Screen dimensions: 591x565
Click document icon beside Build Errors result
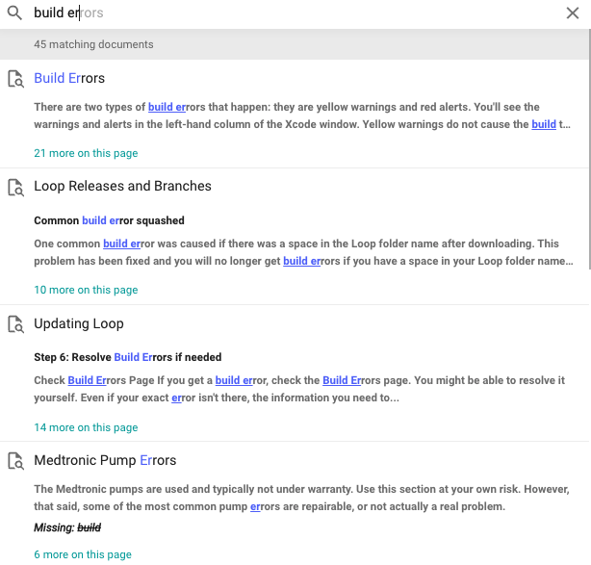pyautogui.click(x=15, y=79)
